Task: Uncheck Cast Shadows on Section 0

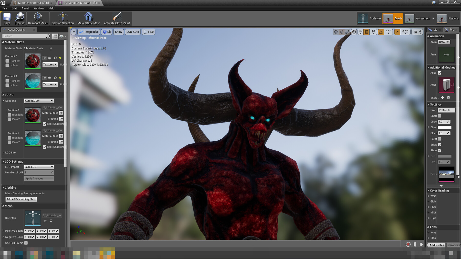Action: pos(45,124)
